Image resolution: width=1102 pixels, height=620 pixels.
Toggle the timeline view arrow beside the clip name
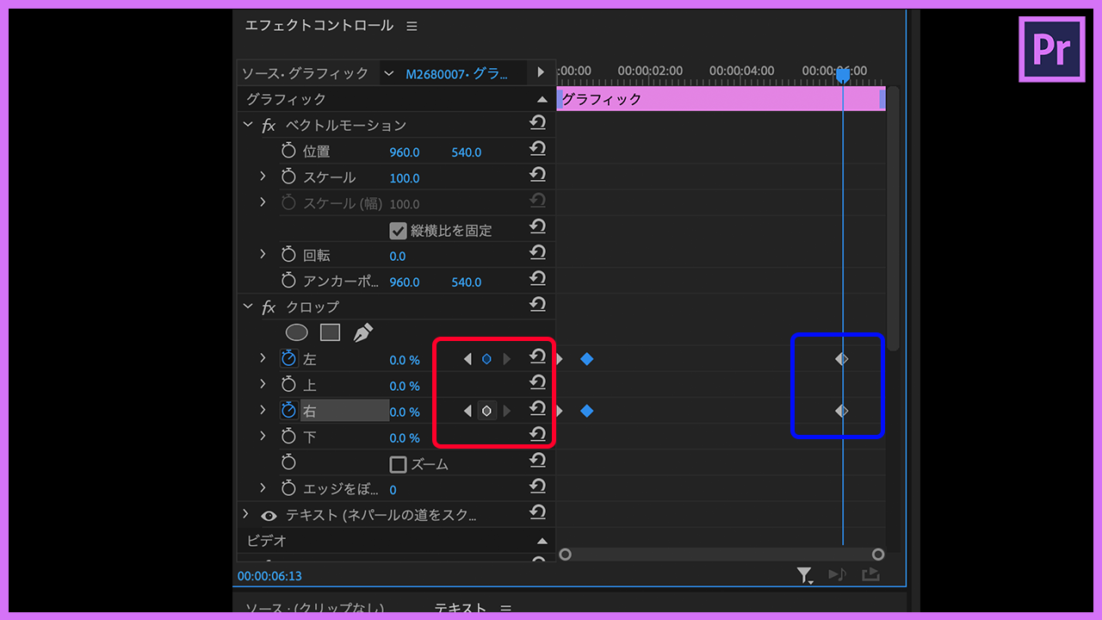tap(541, 73)
